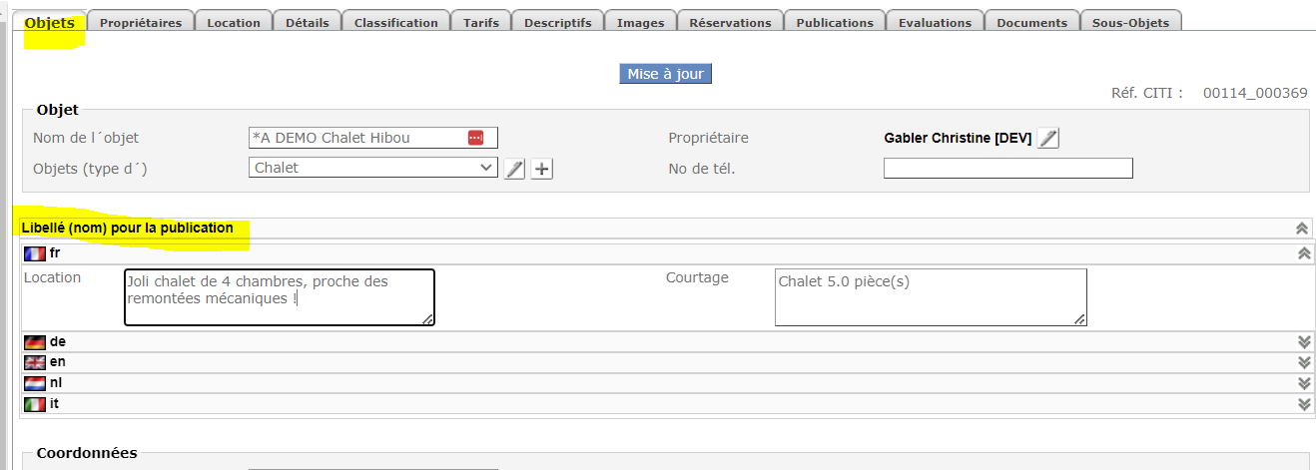The width and height of the screenshot is (1316, 470).
Task: Click into the Courtage text area
Action: [930, 296]
